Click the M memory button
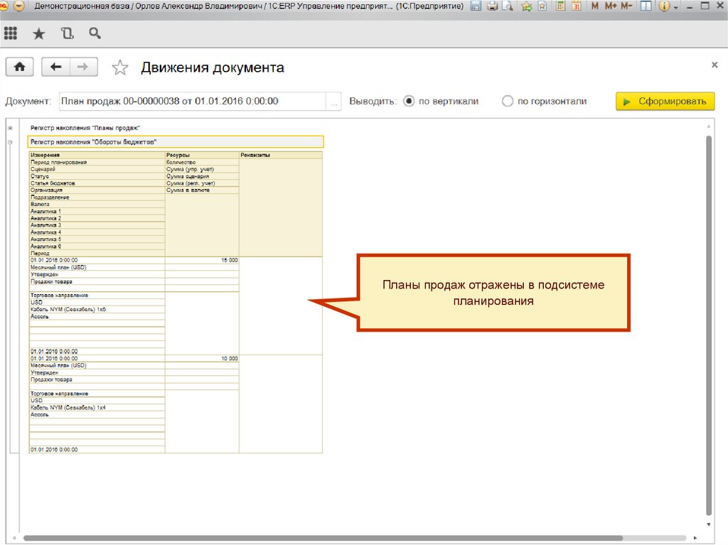 click(x=595, y=6)
